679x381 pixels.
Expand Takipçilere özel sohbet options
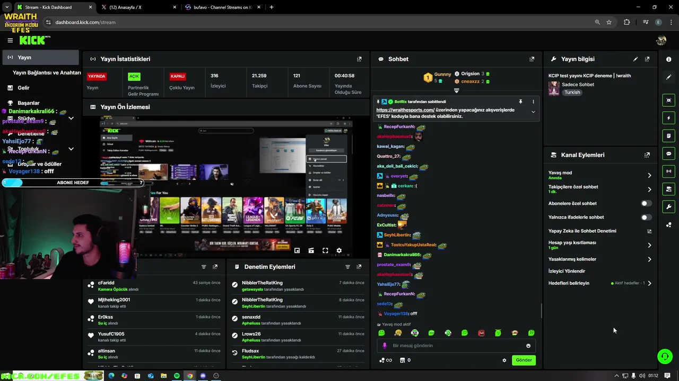click(x=649, y=189)
